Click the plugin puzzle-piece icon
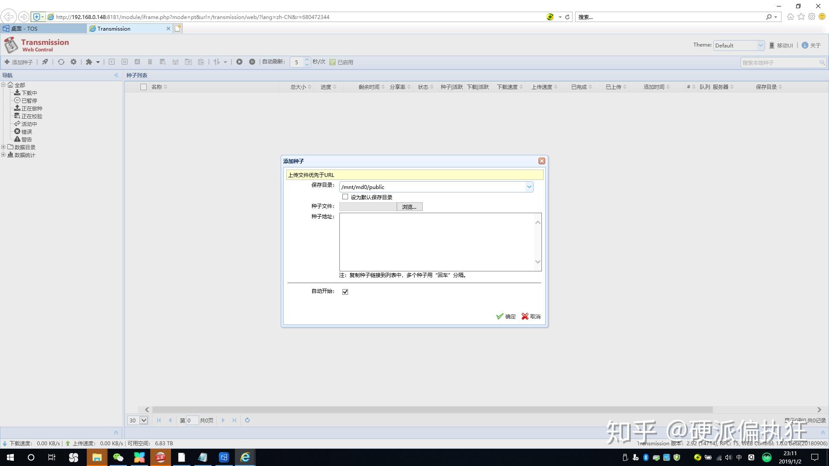The image size is (829, 466). coord(89,62)
